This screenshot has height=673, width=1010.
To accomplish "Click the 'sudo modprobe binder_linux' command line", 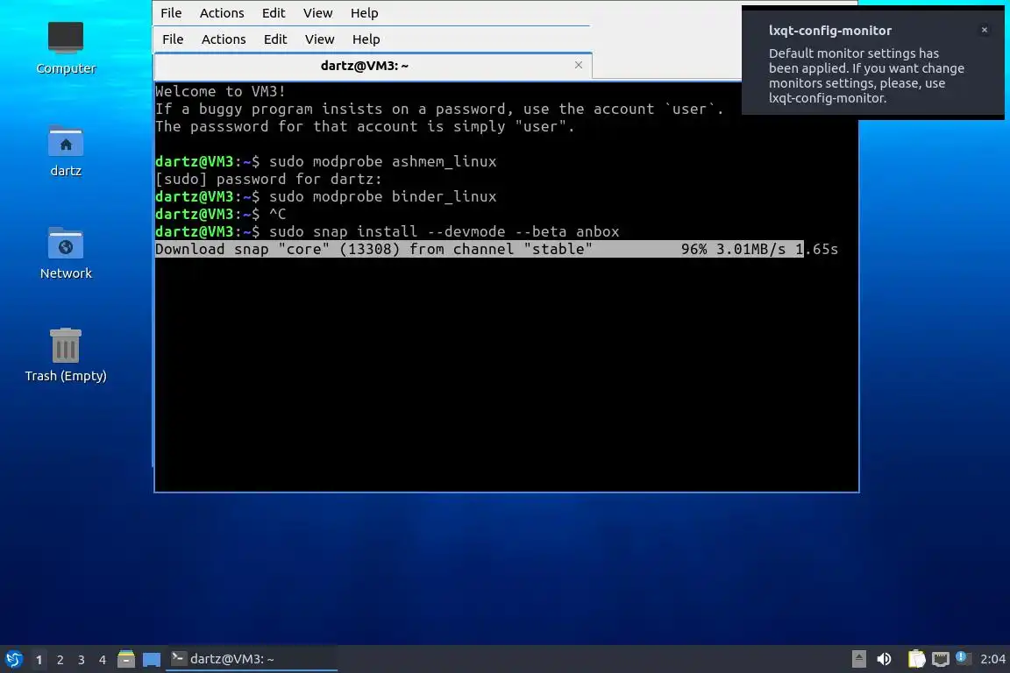I will pyautogui.click(x=382, y=196).
